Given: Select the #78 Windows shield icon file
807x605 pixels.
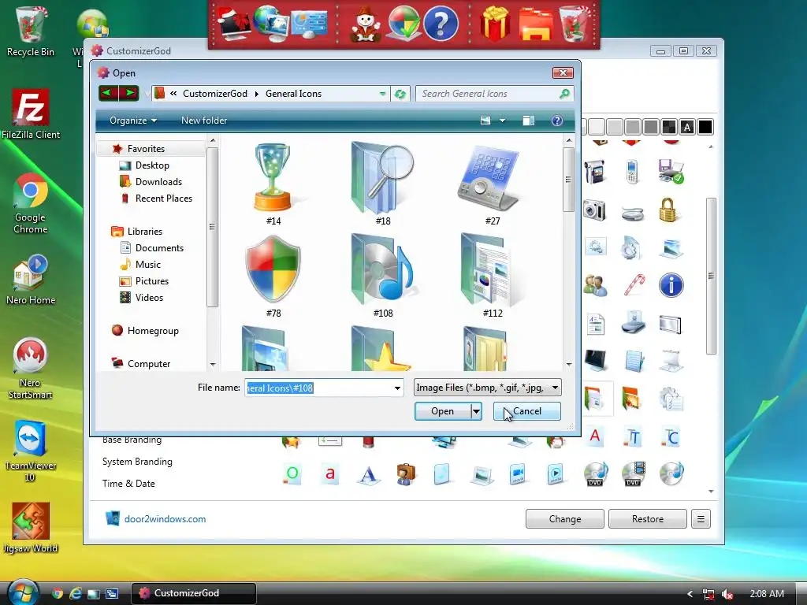Looking at the screenshot, I should tap(273, 277).
